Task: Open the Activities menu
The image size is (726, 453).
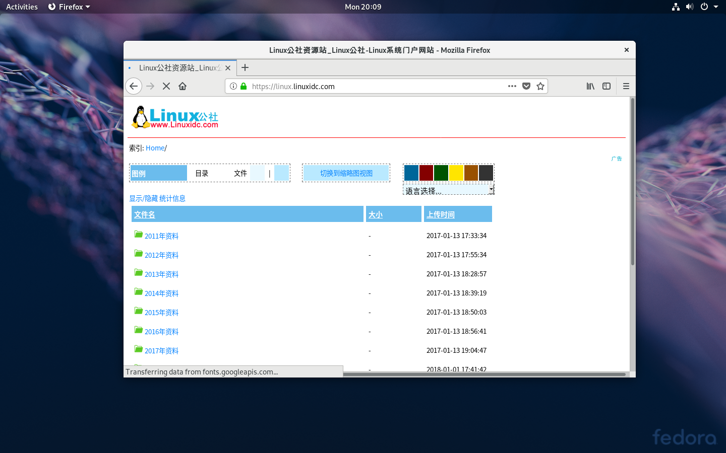Action: click(21, 7)
